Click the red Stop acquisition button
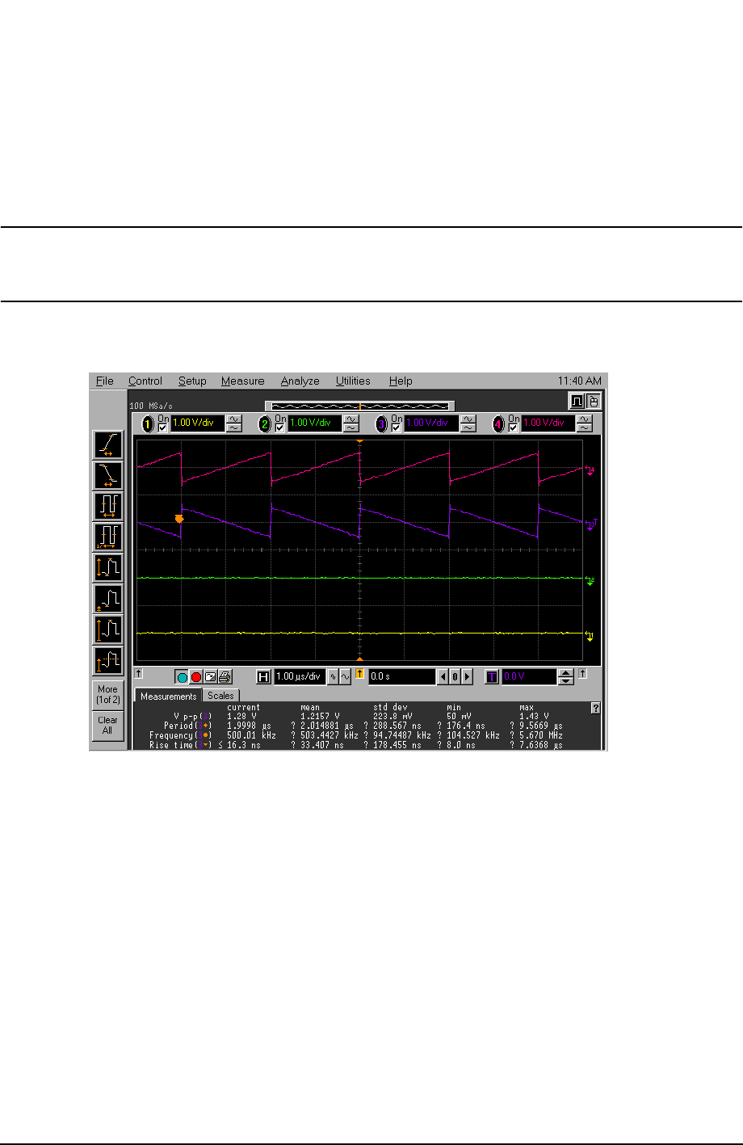743x1145 pixels. click(x=195, y=677)
